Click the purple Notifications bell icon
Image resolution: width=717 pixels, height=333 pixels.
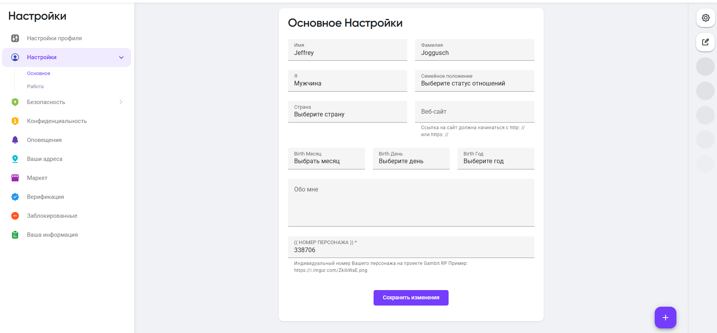coord(15,140)
